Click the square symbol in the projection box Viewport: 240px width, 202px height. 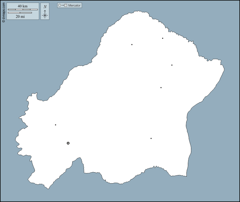click(x=66, y=5)
